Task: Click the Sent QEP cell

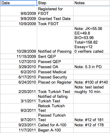Action: (x=55, y=56)
